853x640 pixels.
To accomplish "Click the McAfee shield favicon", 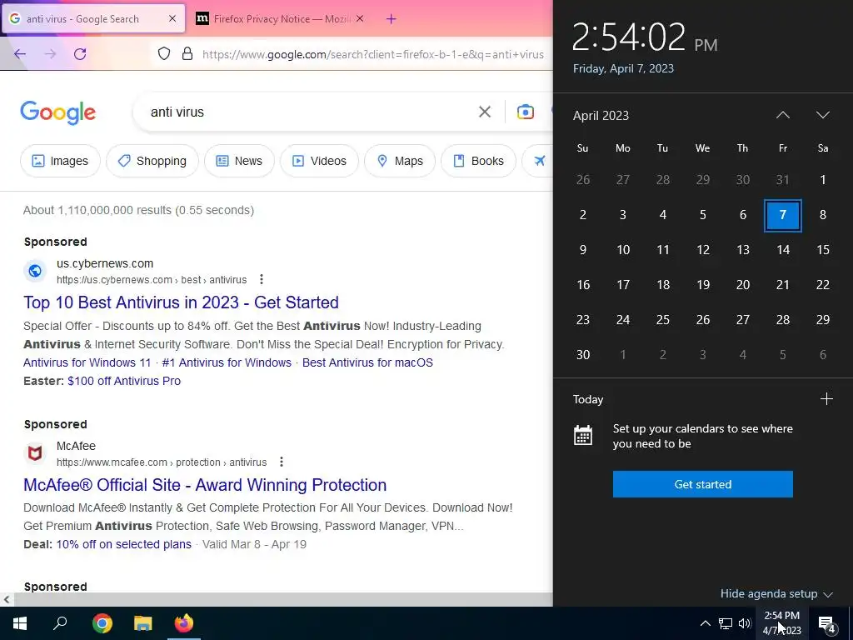I will click(35, 452).
